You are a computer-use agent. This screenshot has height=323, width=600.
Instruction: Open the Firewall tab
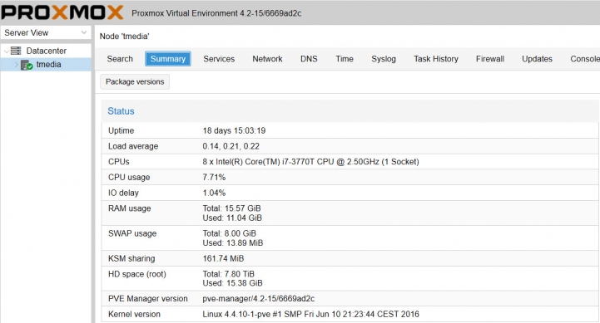tap(490, 59)
